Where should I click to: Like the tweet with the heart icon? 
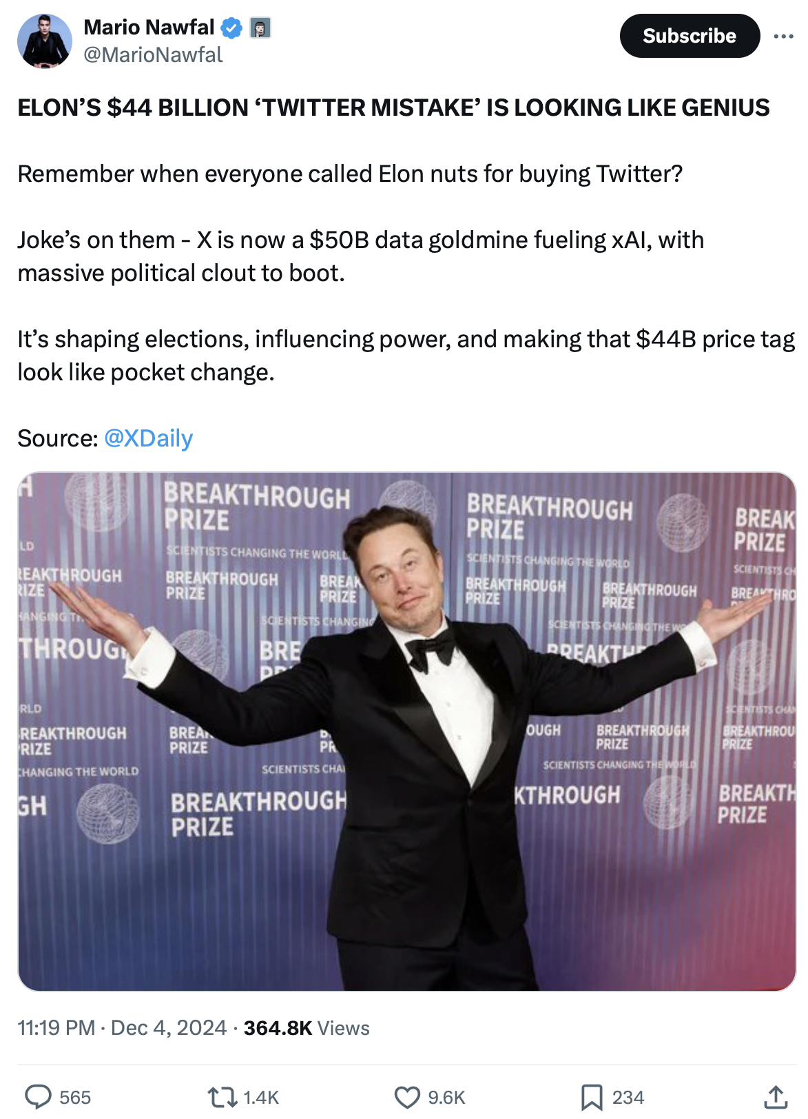(406, 1096)
